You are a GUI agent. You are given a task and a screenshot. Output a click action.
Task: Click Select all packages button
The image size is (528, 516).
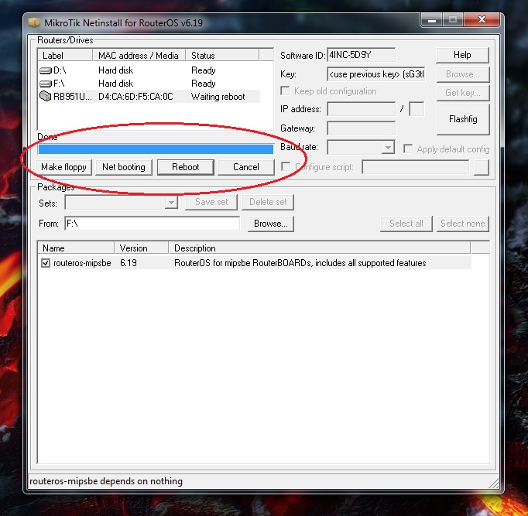(406, 224)
